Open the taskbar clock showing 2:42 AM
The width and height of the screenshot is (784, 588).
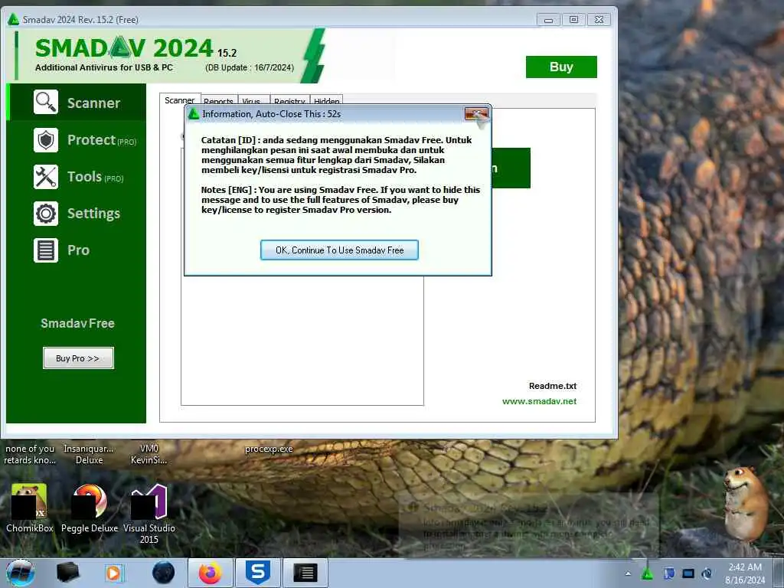click(745, 573)
